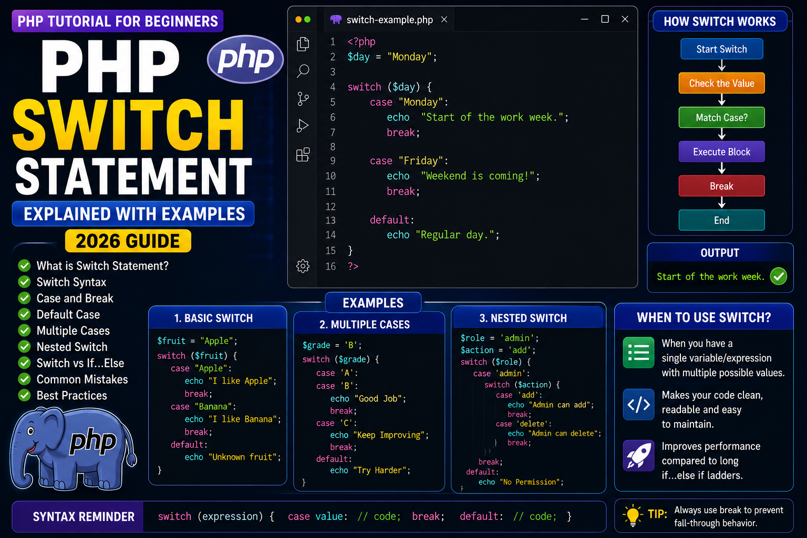Click the orange Check the Value box
This screenshot has height=538, width=807.
(721, 83)
